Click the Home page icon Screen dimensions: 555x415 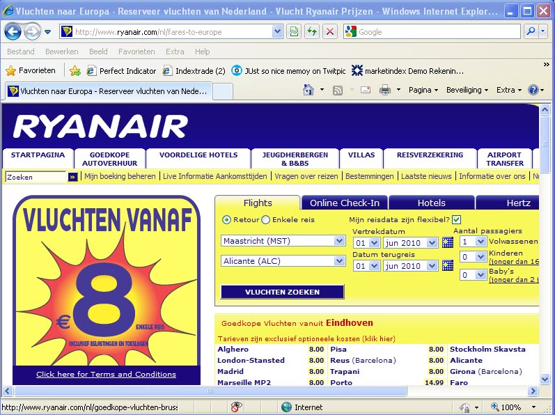308,90
